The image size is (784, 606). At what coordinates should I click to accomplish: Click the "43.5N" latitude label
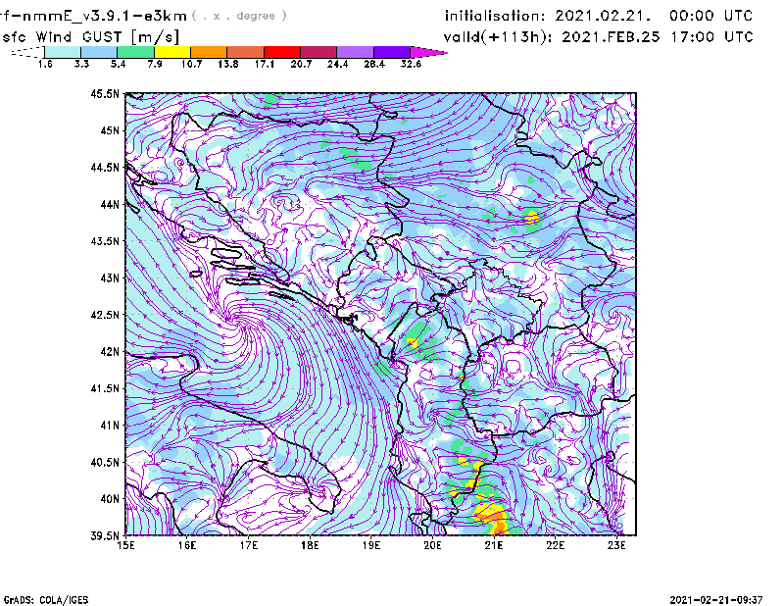[105, 241]
